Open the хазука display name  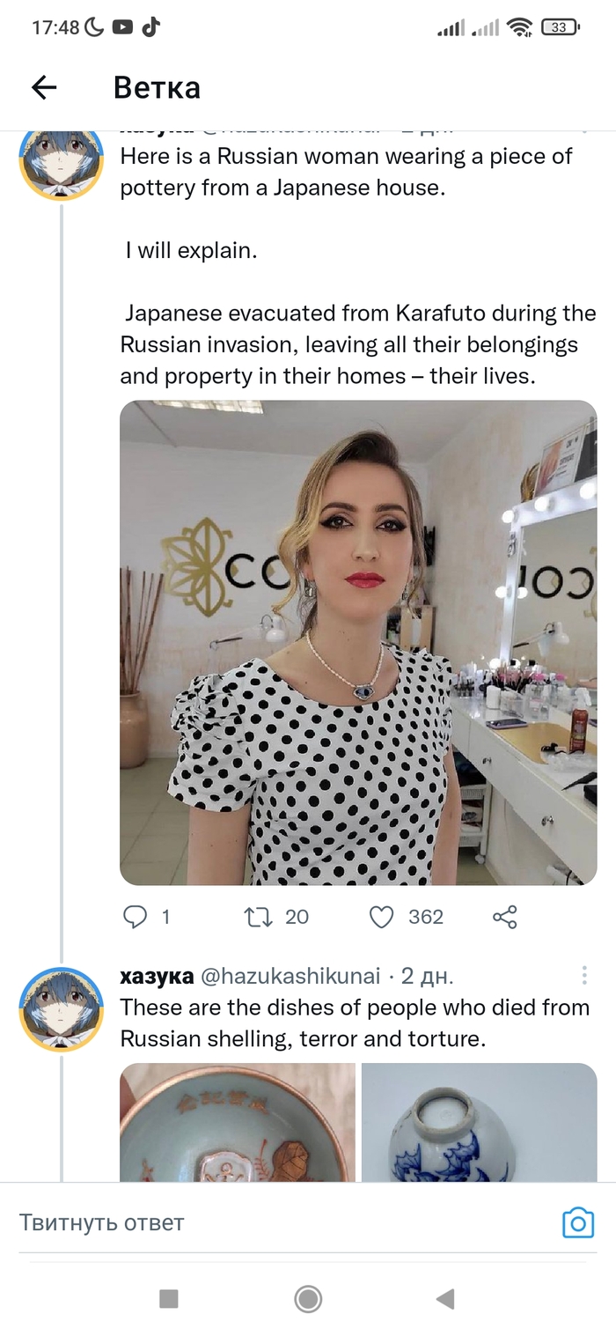pyautogui.click(x=157, y=976)
